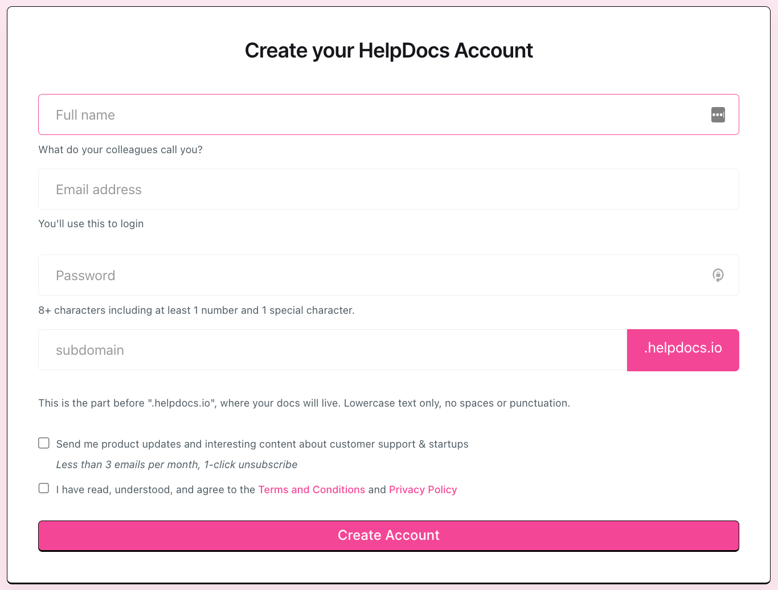Image resolution: width=778 pixels, height=590 pixels.
Task: Focus the Full name input field
Action: click(x=388, y=114)
